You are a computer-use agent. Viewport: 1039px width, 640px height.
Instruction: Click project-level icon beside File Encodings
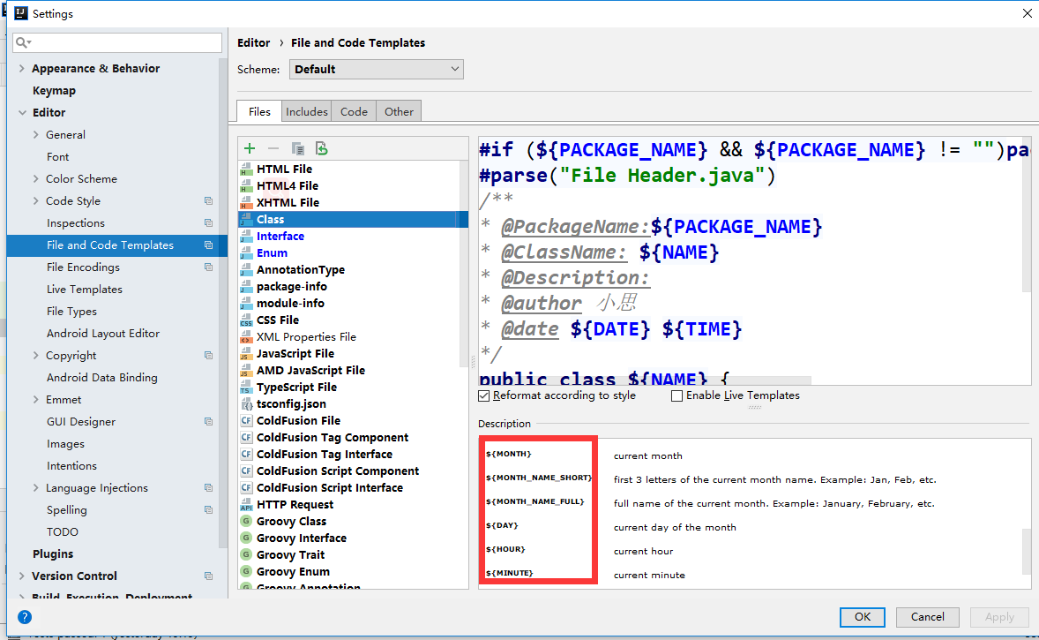[x=209, y=267]
